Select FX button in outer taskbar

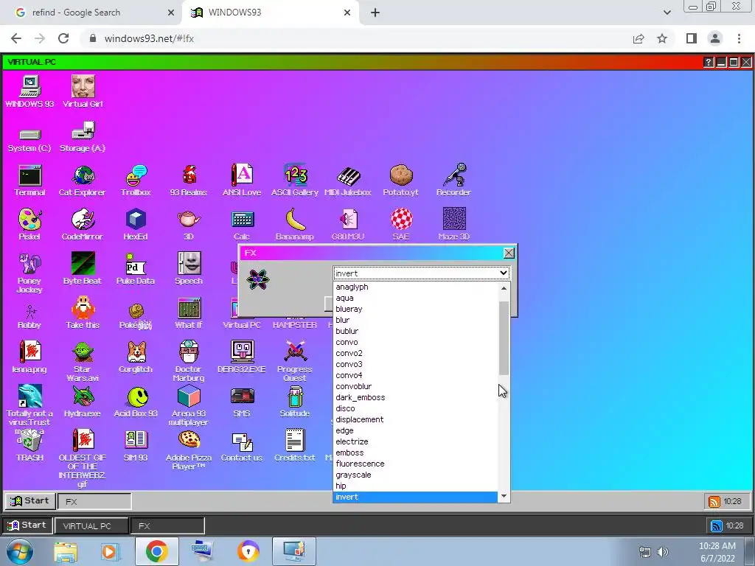[x=167, y=526]
